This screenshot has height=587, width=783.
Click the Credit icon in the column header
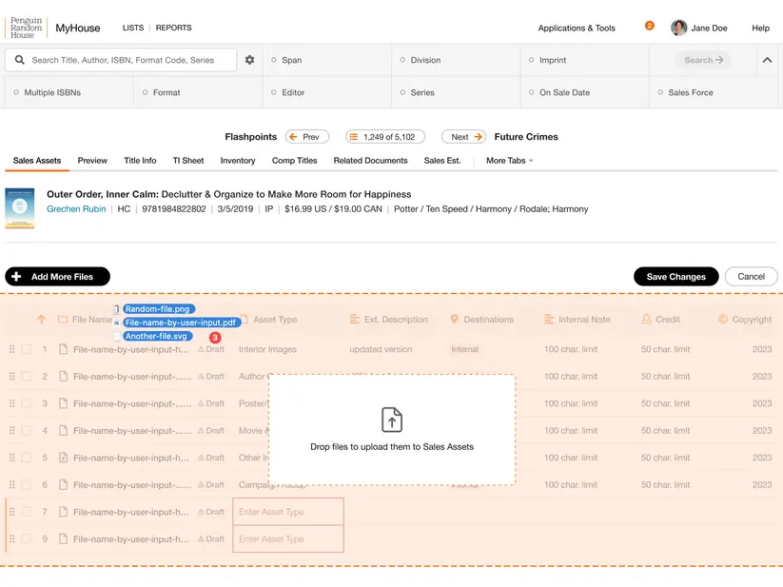click(x=646, y=319)
